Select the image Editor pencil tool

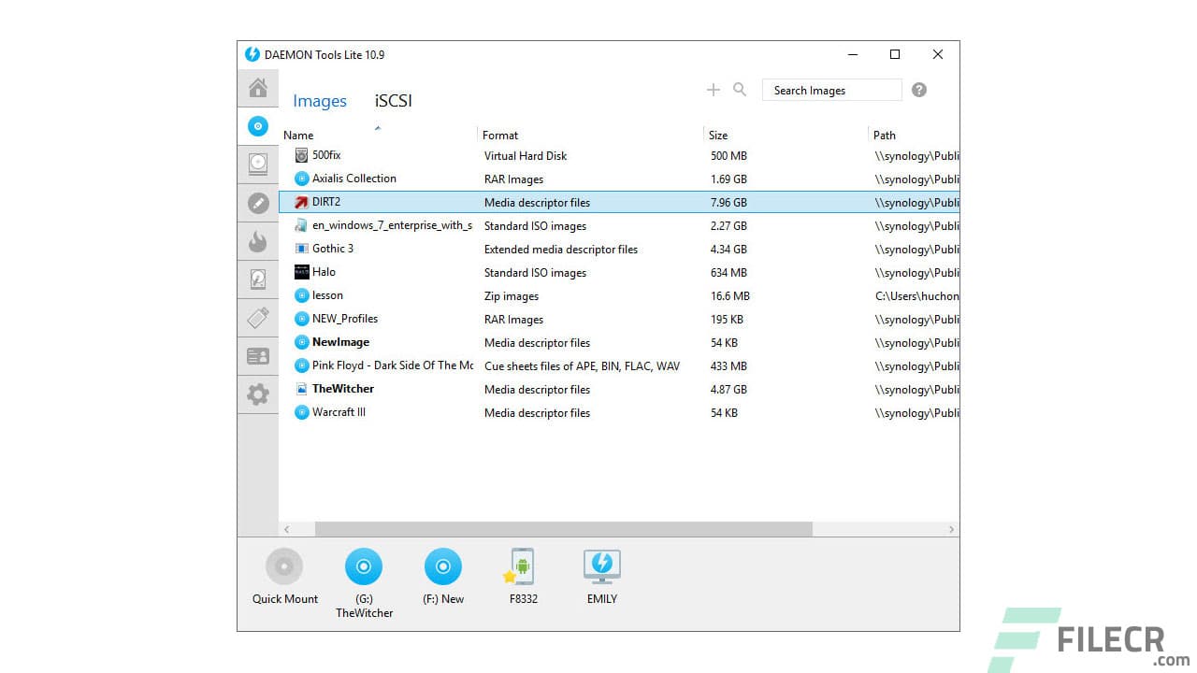point(258,203)
